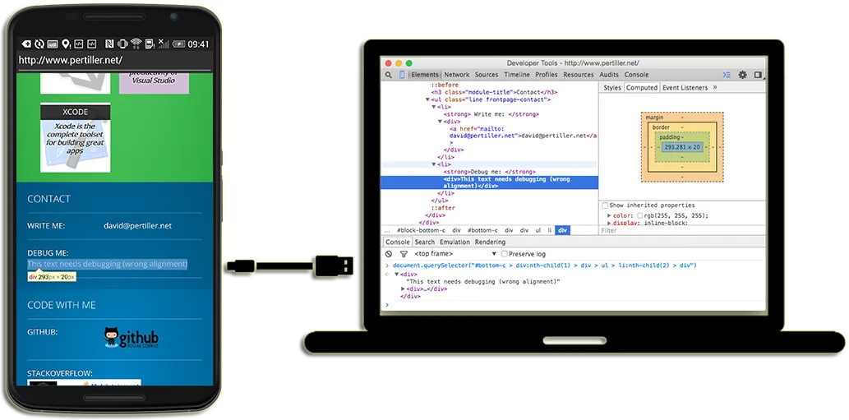Click the #bottom-c breadcrumb
The image size is (849, 420).
482,231
